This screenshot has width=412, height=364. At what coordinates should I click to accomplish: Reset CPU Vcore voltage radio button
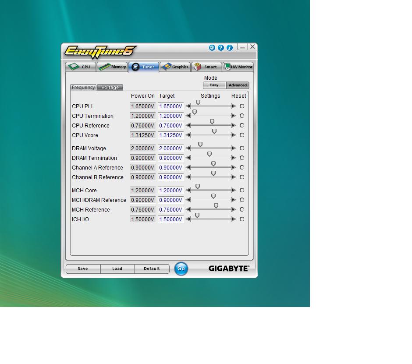[x=242, y=135]
